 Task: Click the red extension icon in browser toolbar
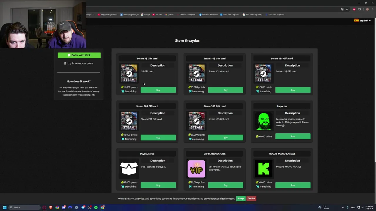pos(354,9)
